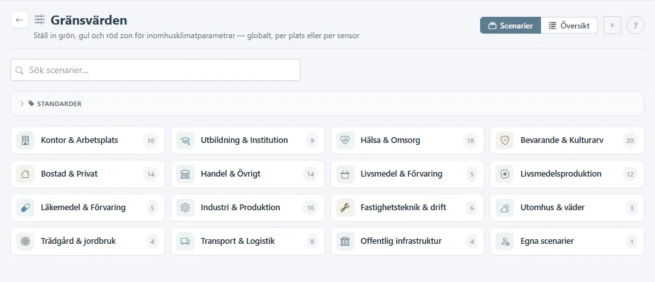
Task: Click the magnifier icon in search field
Action: click(19, 70)
